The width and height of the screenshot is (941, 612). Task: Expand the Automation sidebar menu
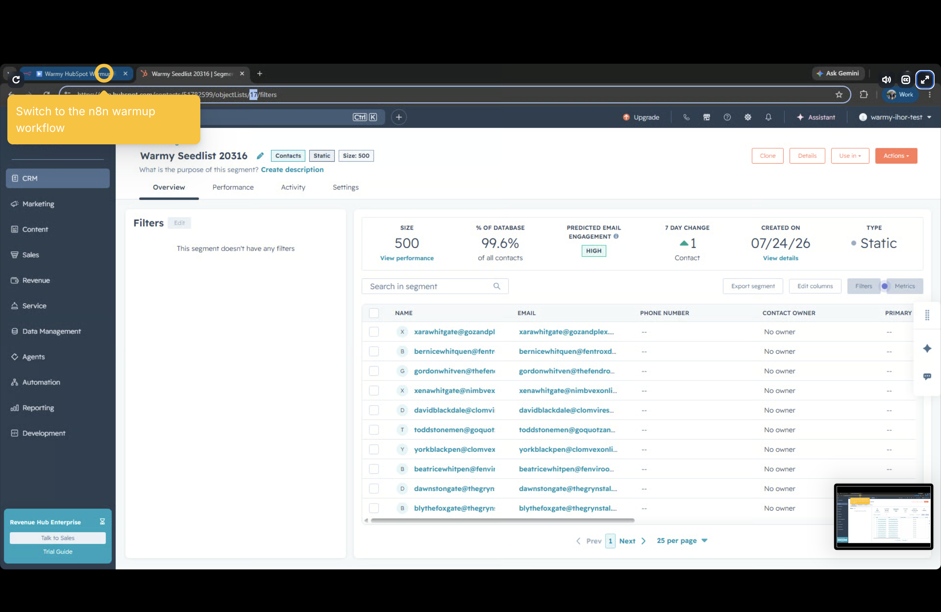[58, 382]
